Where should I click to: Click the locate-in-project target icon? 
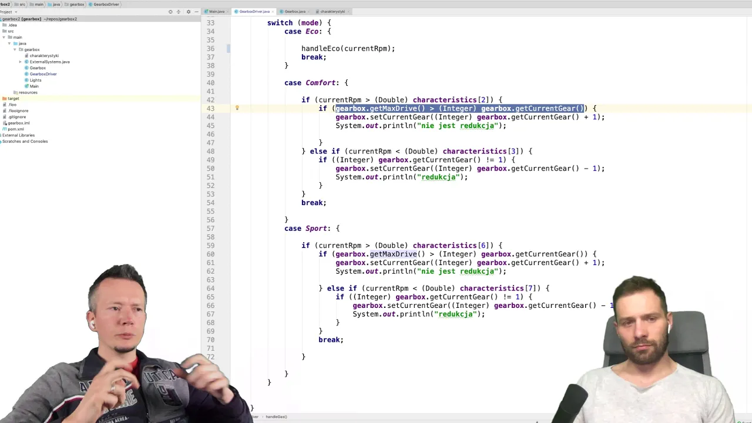pyautogui.click(x=170, y=12)
